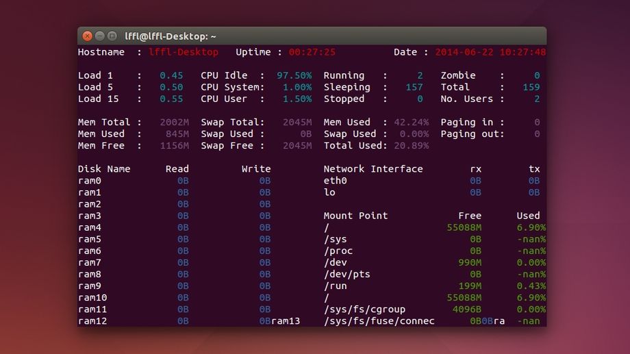Click the 4096B free value
Image resolution: width=630 pixels, height=354 pixels.
click(x=467, y=309)
